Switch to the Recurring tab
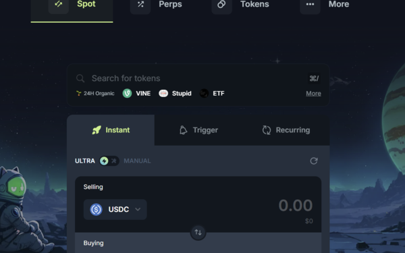The image size is (405, 253). pyautogui.click(x=286, y=130)
